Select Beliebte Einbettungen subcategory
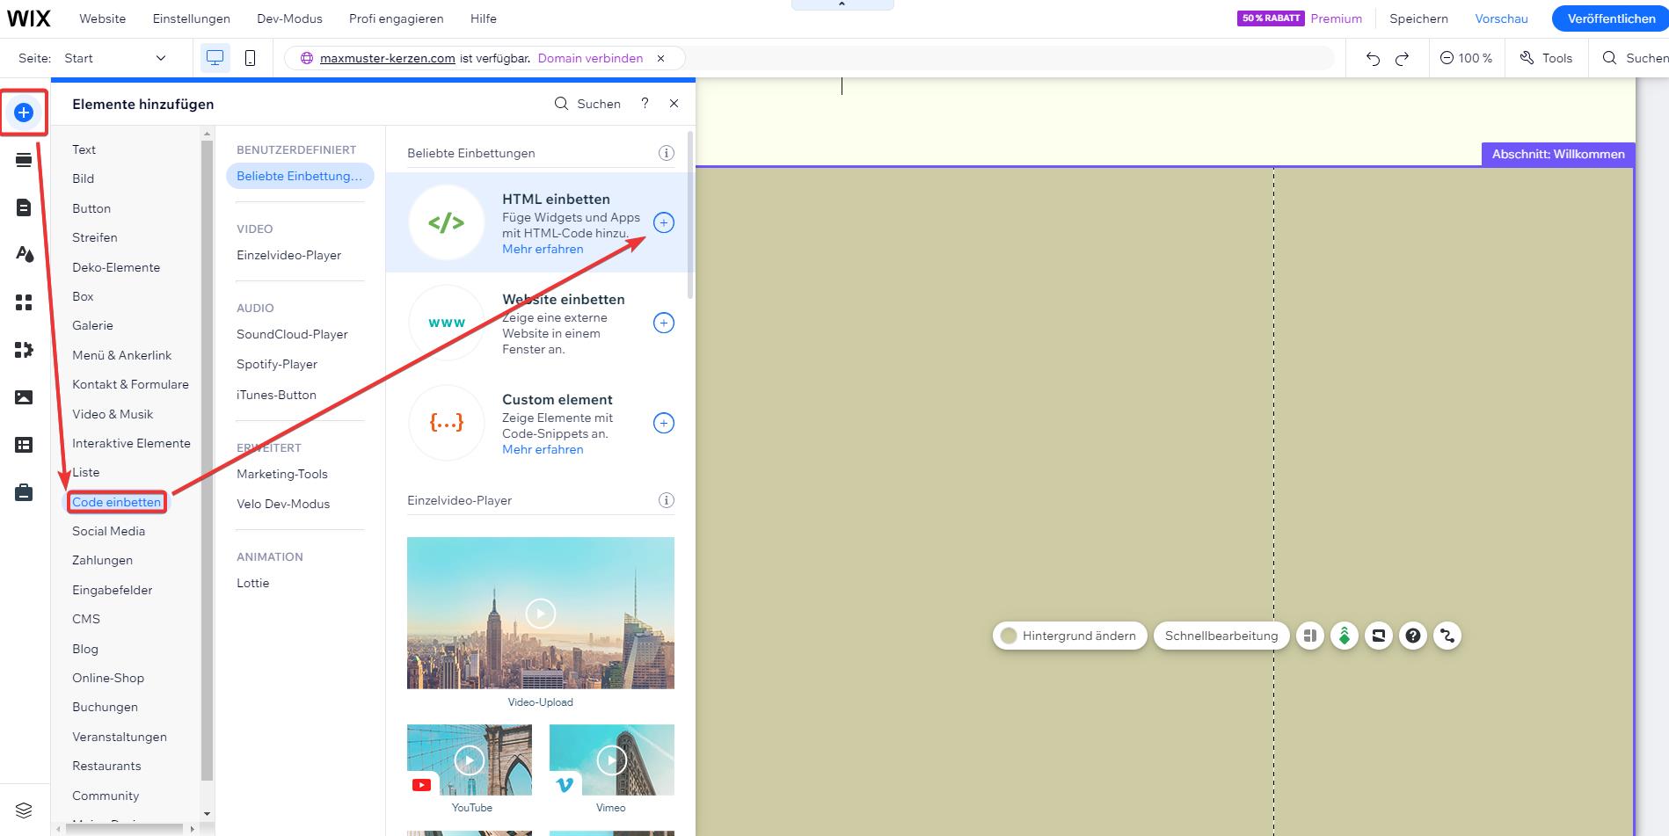Viewport: 1669px width, 836px height. coord(300,176)
